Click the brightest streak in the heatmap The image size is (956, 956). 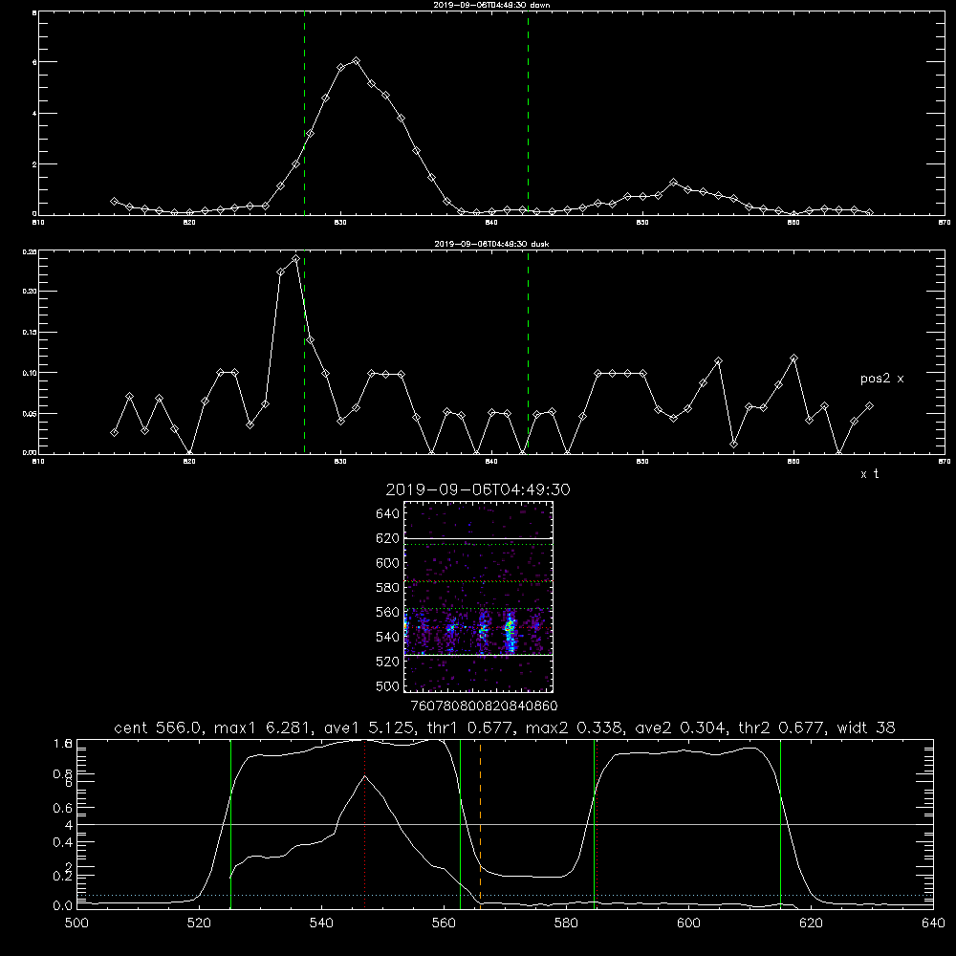[510, 631]
